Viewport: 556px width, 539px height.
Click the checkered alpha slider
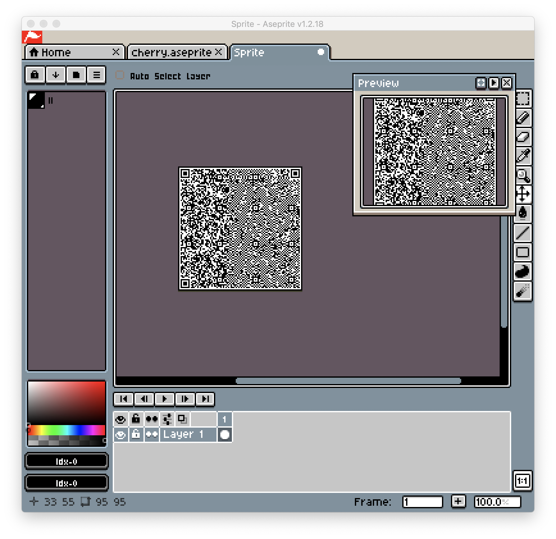[67, 440]
